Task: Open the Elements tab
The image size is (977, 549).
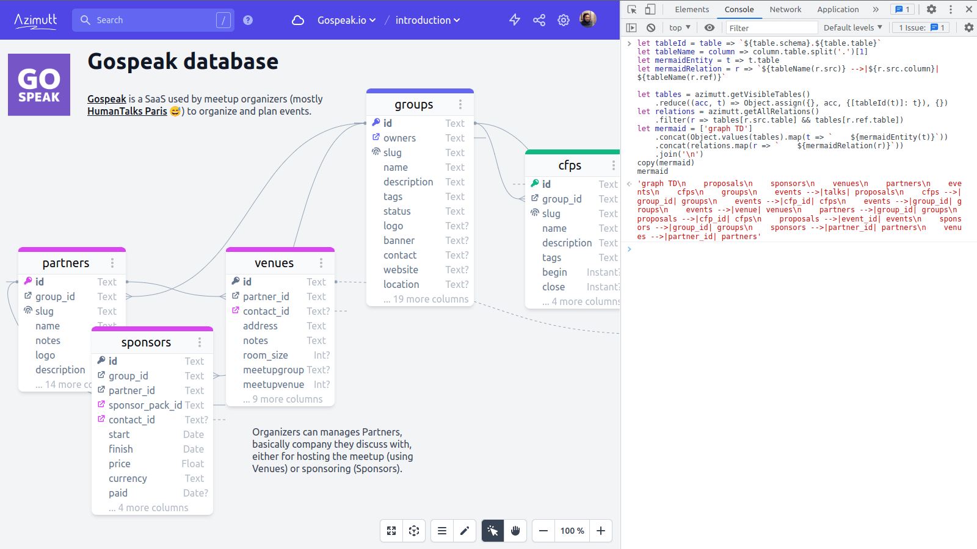Action: click(x=692, y=9)
